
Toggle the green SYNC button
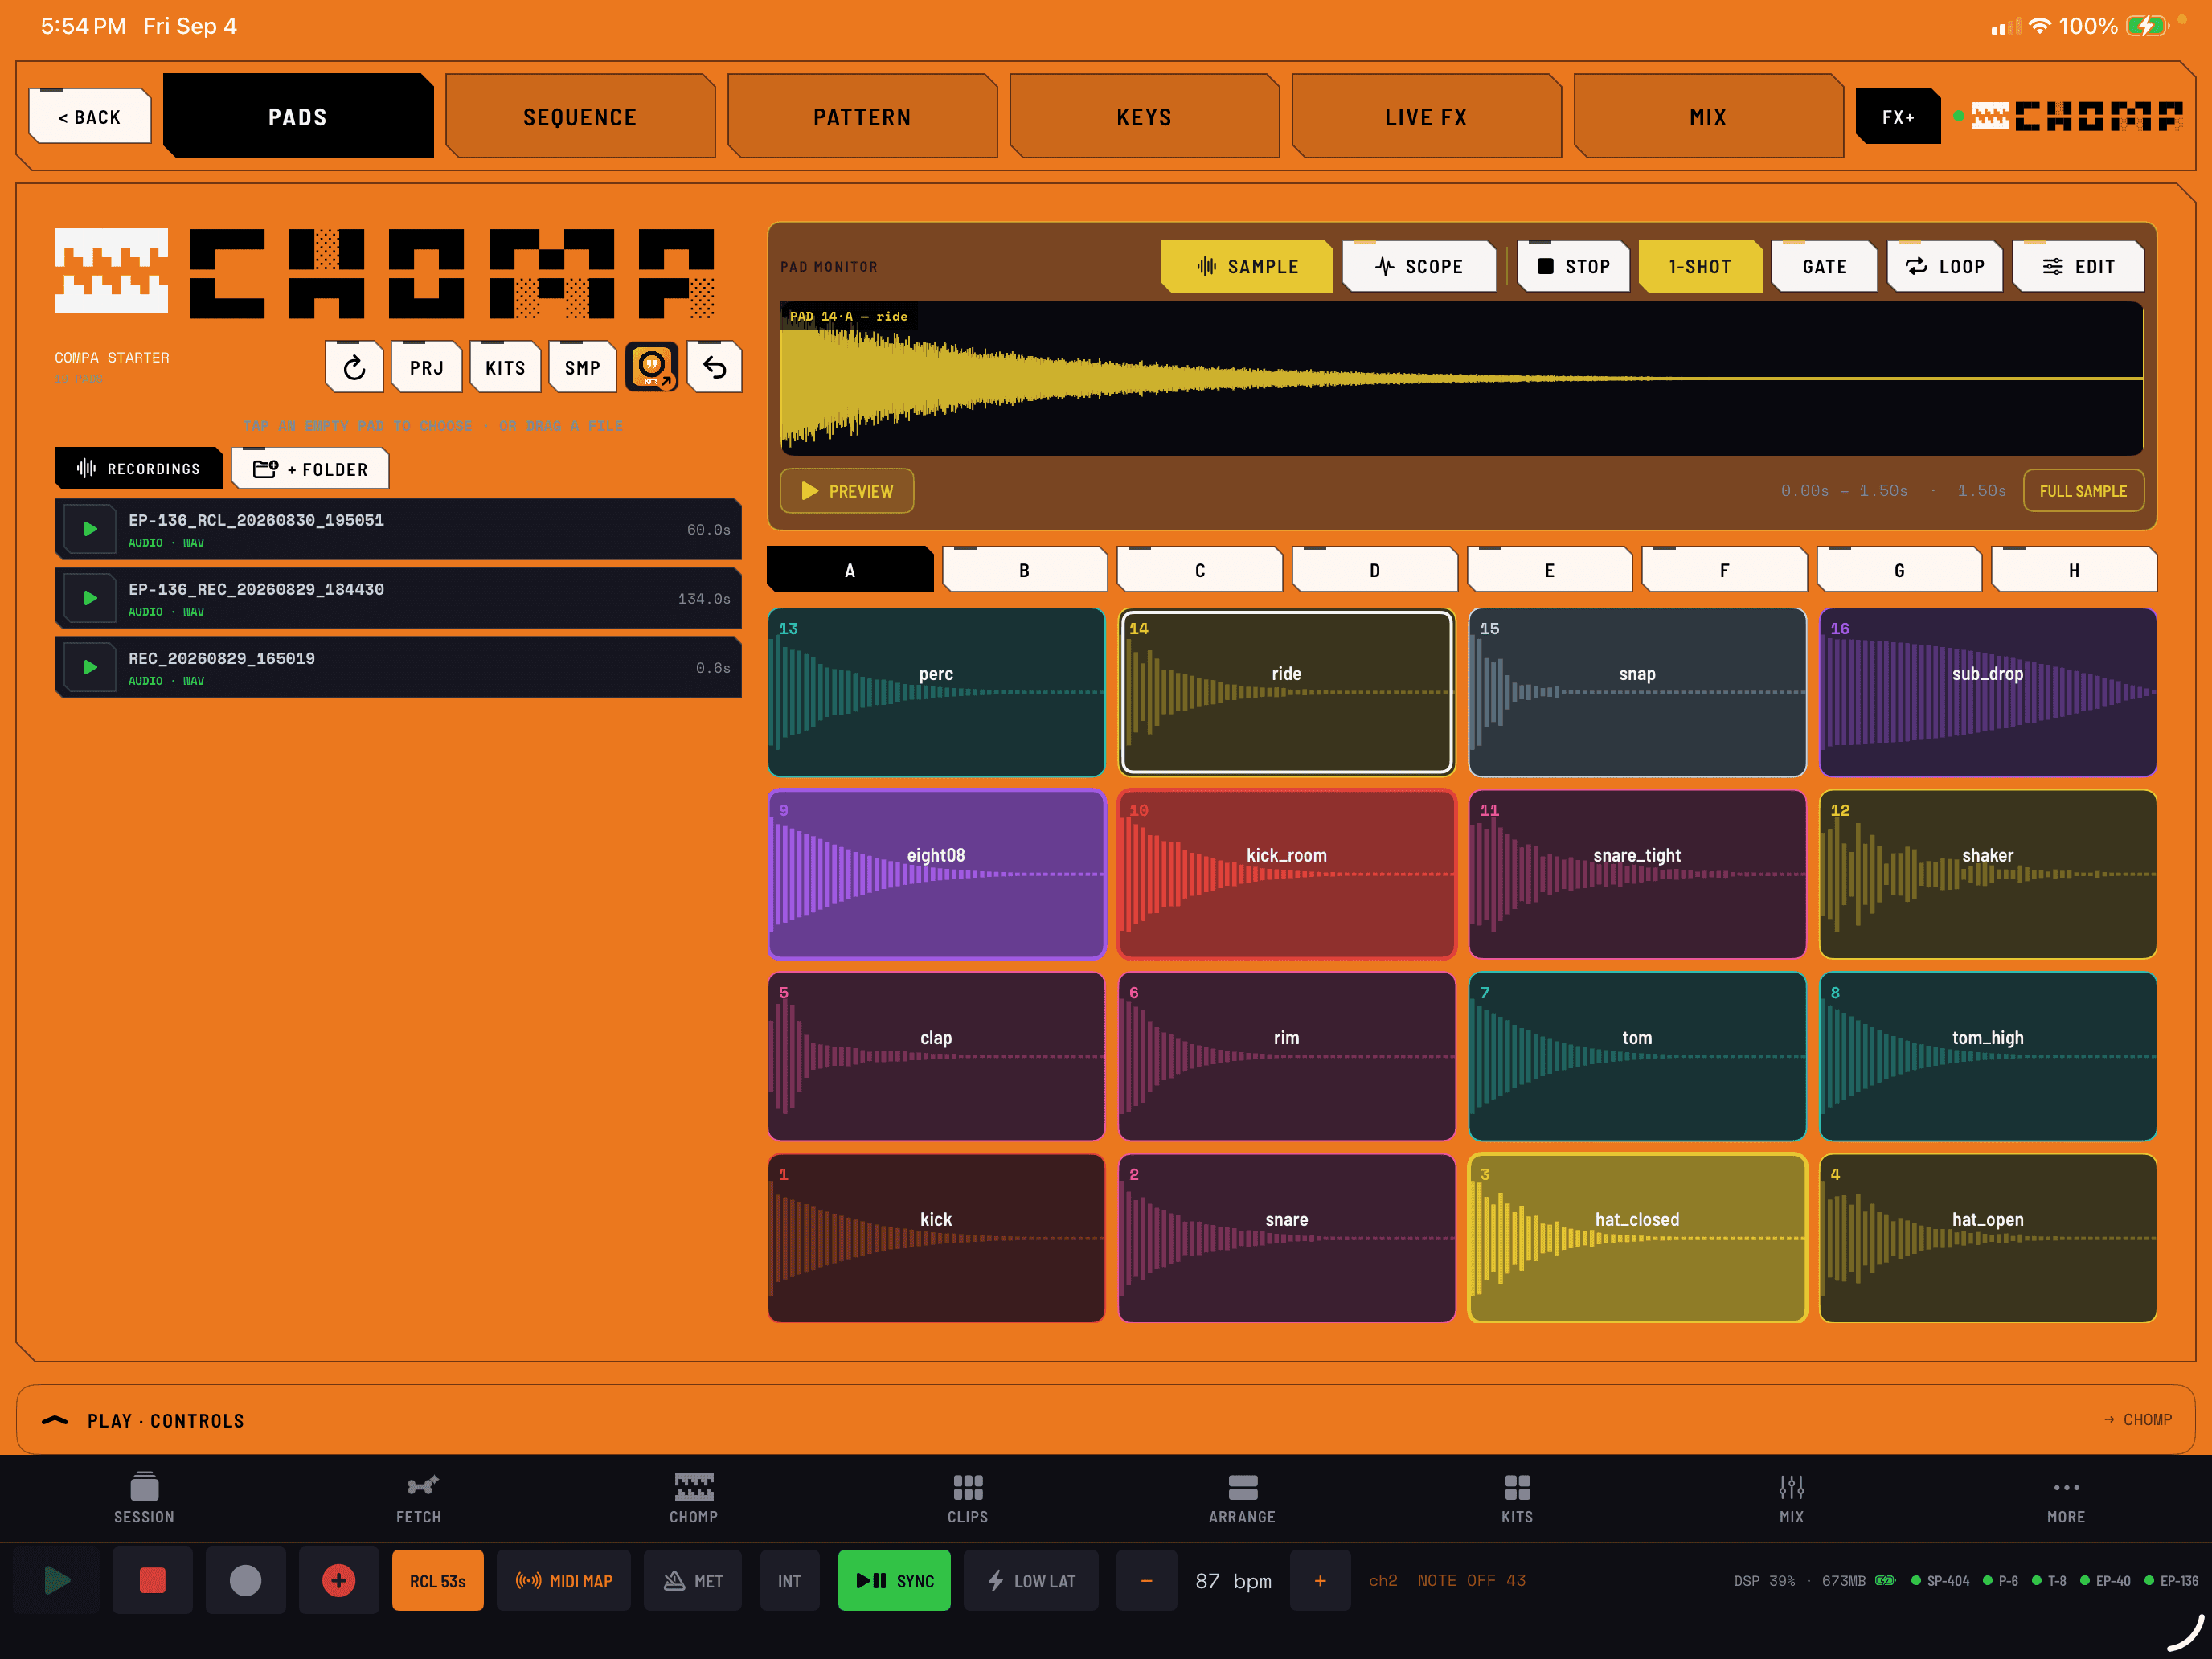click(x=894, y=1581)
